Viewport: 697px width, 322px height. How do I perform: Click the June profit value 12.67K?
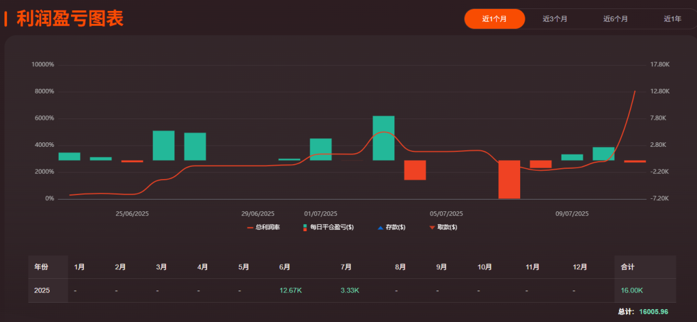(x=290, y=290)
